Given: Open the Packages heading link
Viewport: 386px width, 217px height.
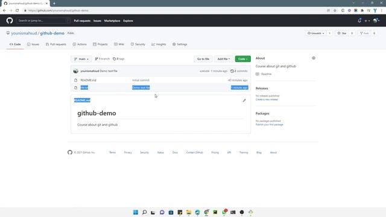Looking at the screenshot, I should click(x=262, y=113).
